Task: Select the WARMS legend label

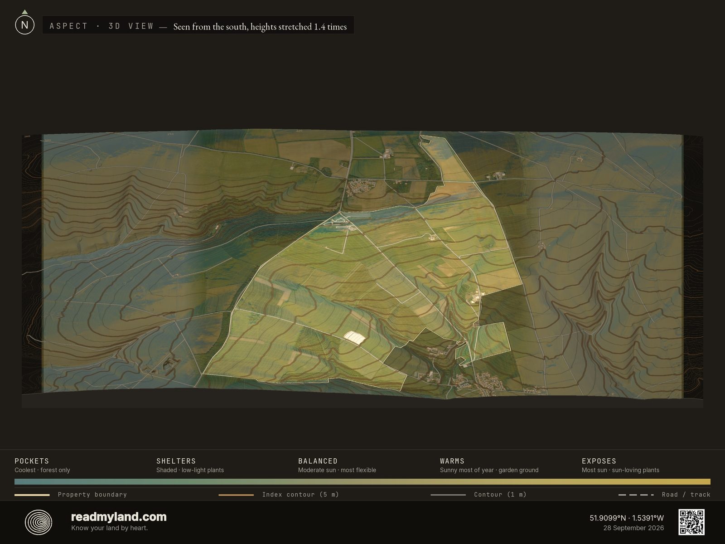Action: [452, 461]
